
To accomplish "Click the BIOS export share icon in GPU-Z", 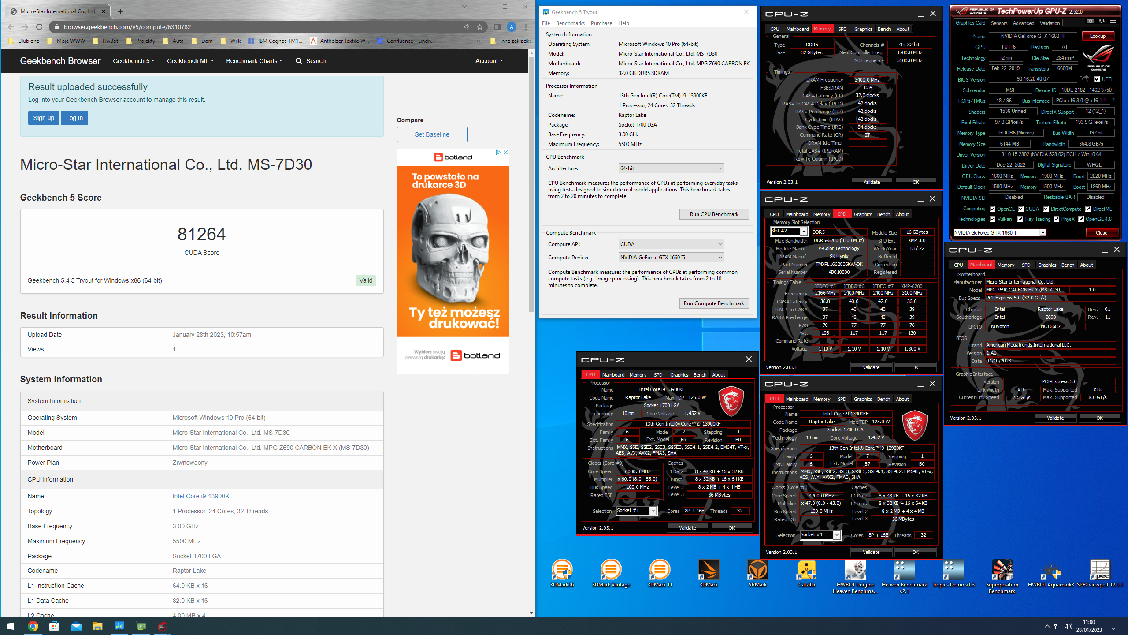I will 1084,79.
